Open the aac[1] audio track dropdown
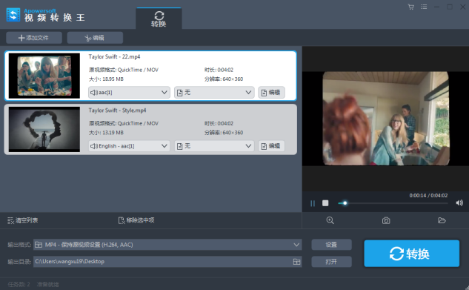The image size is (469, 290). point(129,93)
